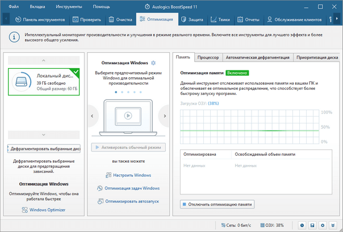Click the gear icon beside Оптимизация Windows
This screenshot has width=343, height=232.
pos(153,62)
